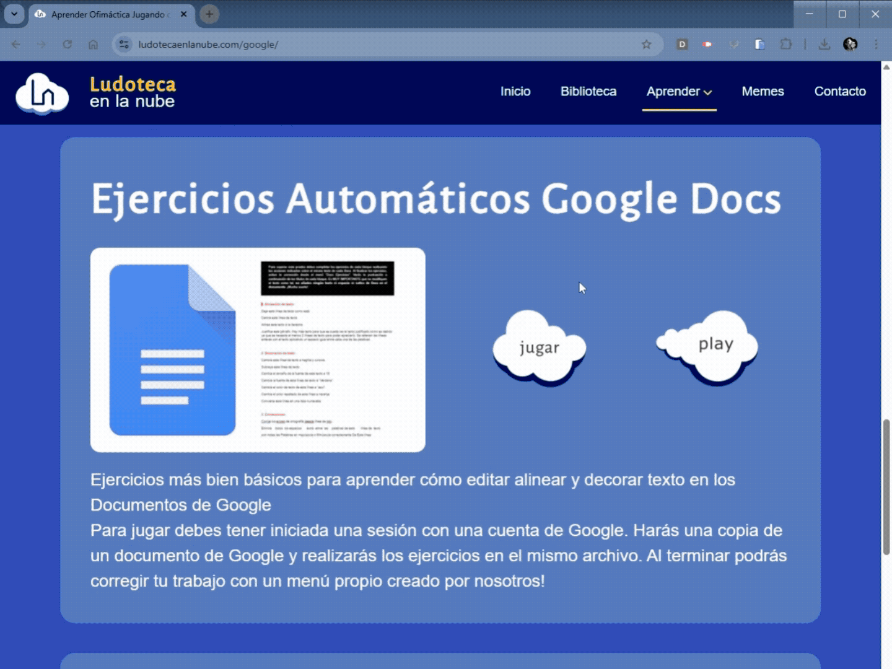Click the blue page-style extension icon
892x669 pixels.
pyautogui.click(x=760, y=45)
